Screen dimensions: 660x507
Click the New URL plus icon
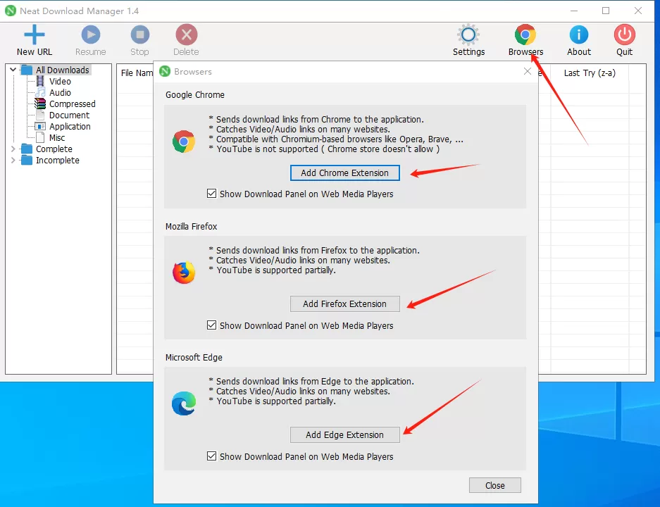click(34, 35)
